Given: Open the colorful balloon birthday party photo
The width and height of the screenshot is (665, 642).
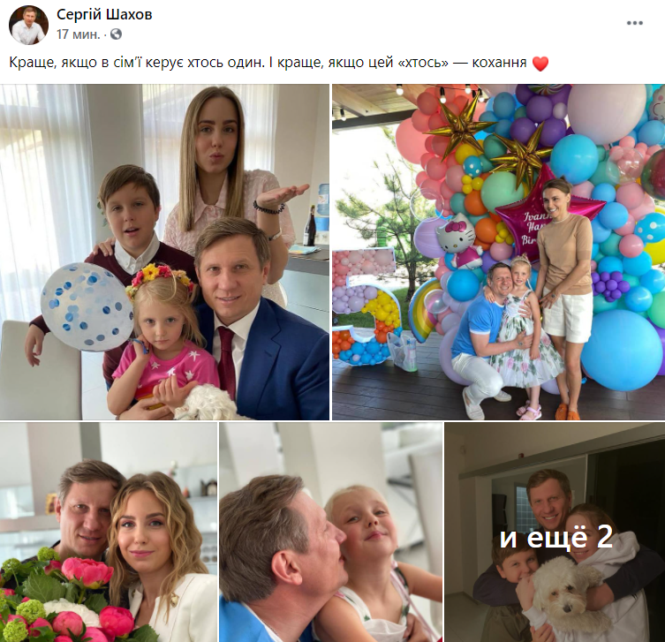Looking at the screenshot, I should [498, 252].
